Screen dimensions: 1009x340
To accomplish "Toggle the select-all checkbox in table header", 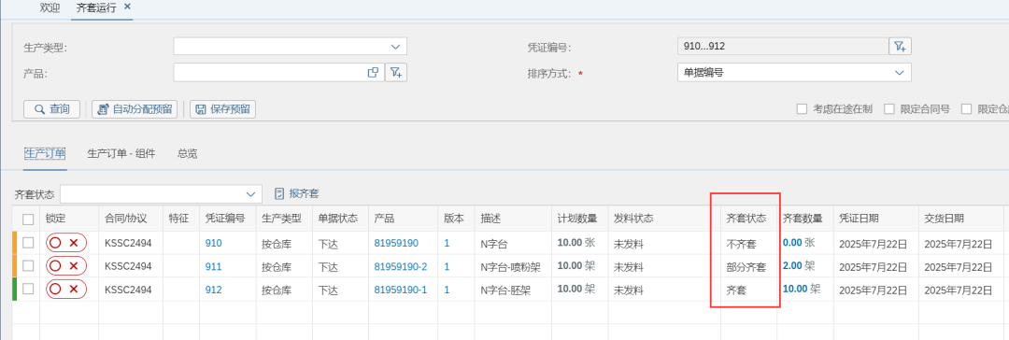I will click(28, 219).
